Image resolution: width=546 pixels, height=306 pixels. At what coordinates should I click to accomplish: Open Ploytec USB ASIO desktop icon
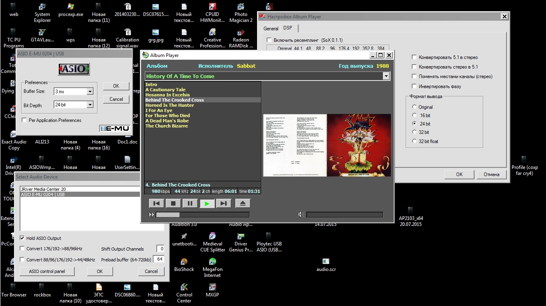point(269,242)
